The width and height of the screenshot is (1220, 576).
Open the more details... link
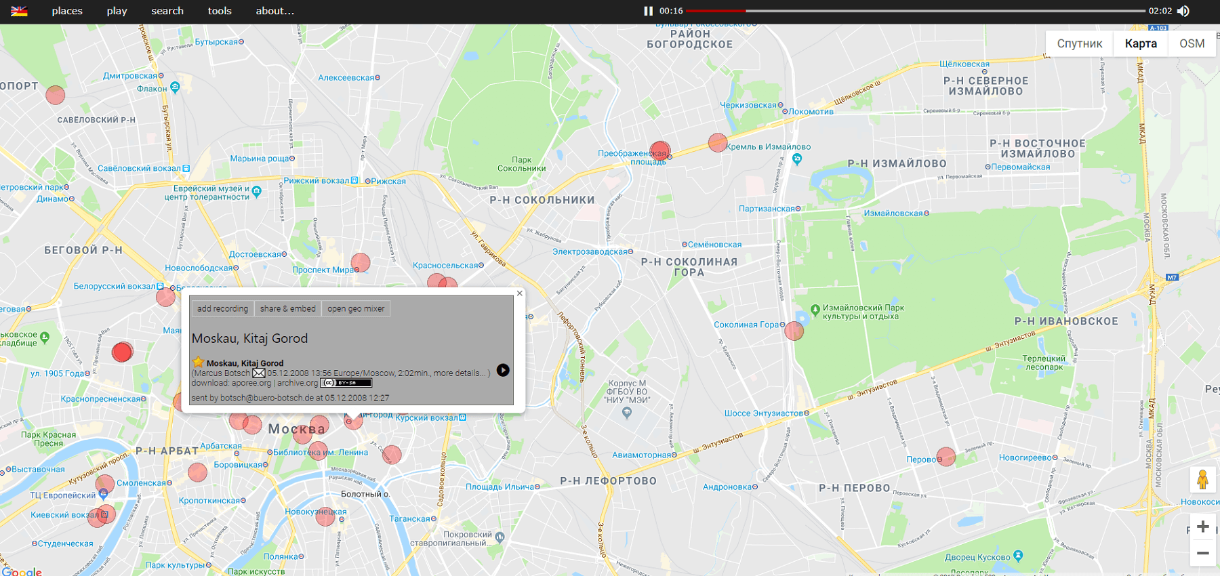[x=460, y=373]
